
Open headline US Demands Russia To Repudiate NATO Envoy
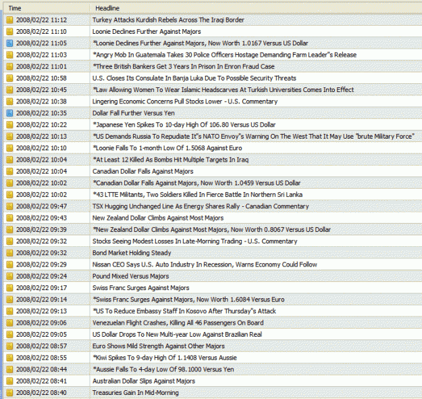click(x=253, y=137)
